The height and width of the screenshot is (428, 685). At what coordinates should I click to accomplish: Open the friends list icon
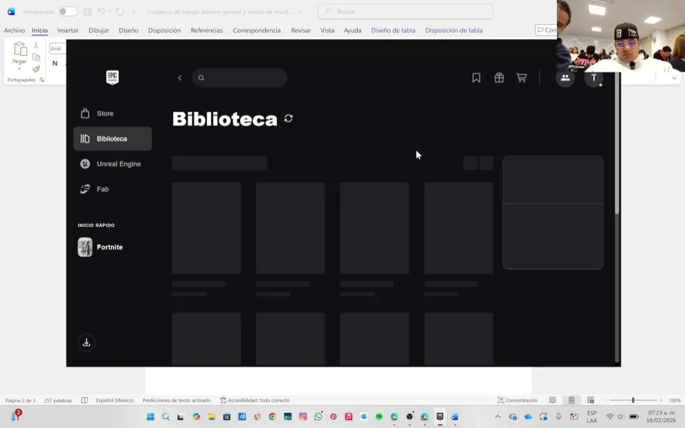(x=565, y=78)
